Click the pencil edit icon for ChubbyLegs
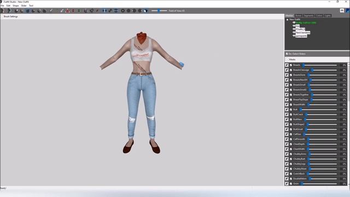 point(287,164)
